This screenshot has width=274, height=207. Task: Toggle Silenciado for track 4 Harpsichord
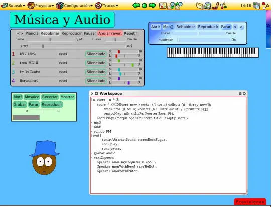96,81
